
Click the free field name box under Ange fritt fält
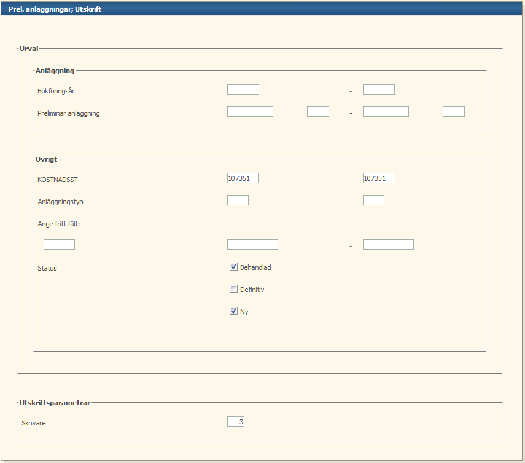(x=60, y=244)
